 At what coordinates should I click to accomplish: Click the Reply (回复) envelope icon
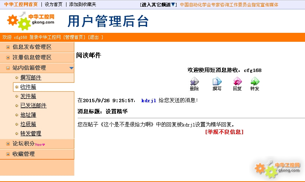pos(237,81)
